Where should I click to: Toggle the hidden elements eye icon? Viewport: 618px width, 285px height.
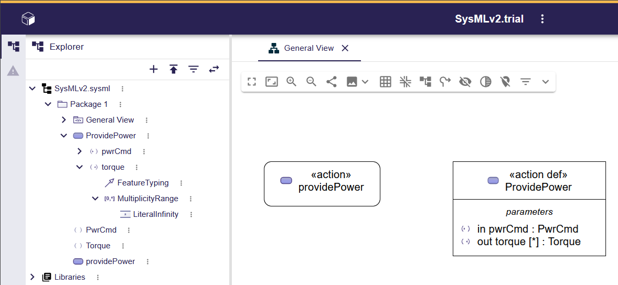(465, 82)
